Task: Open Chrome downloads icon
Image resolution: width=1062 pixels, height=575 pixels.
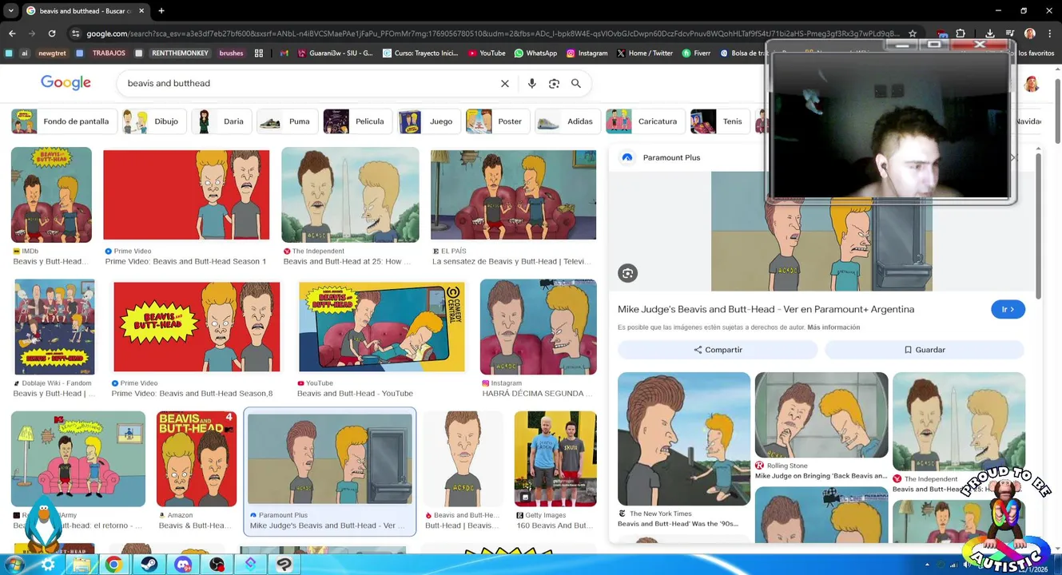Action: point(990,34)
